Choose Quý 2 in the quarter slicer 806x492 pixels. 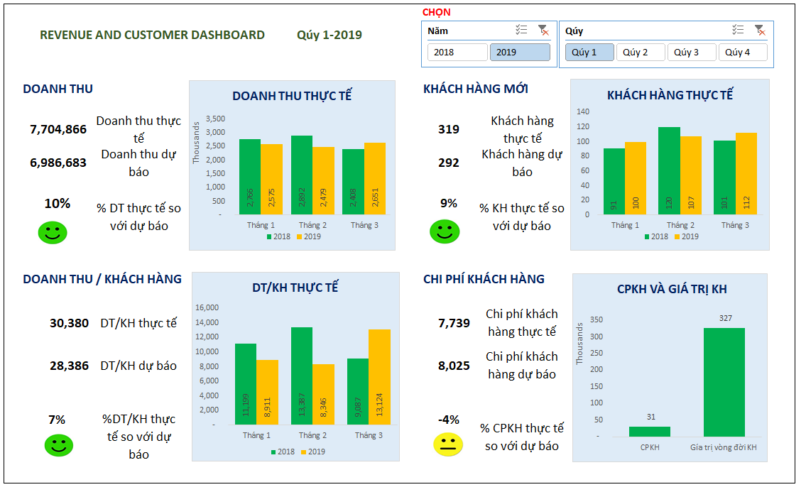641,52
